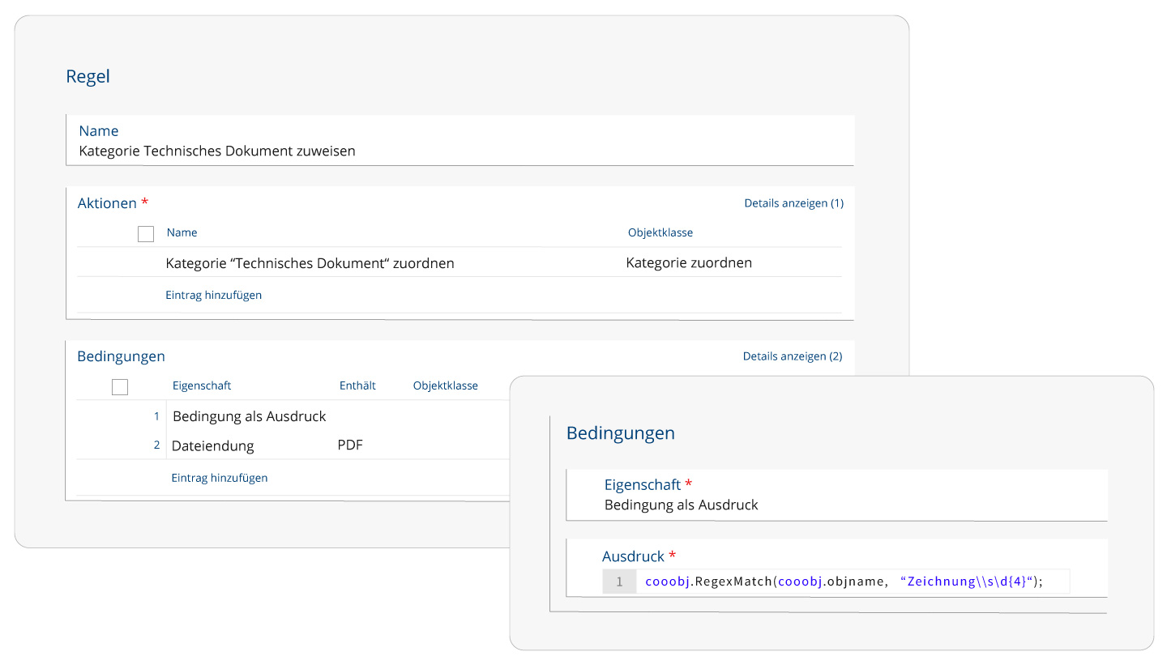Select the Objektklasse column header in Bedingungen
Screen dimensions: 1167x656
click(446, 386)
